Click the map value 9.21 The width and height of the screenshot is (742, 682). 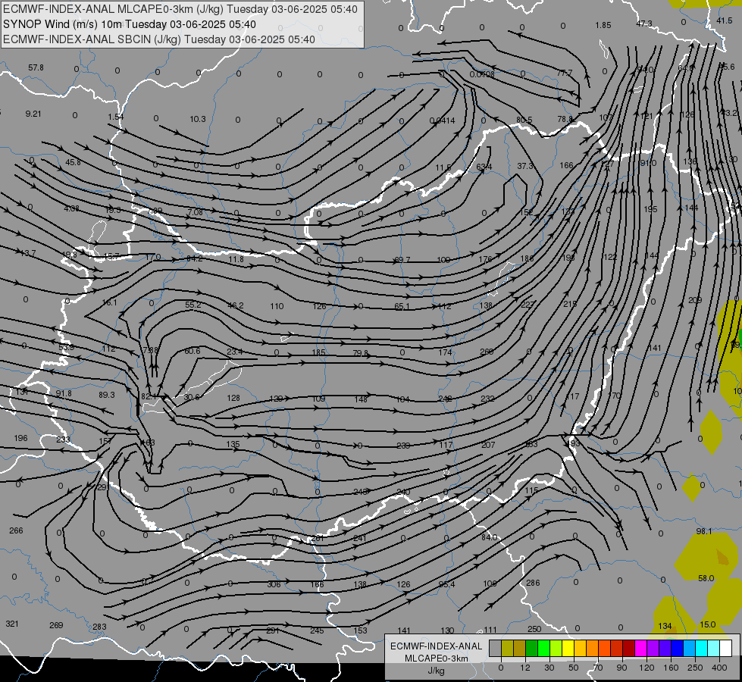click(33, 114)
